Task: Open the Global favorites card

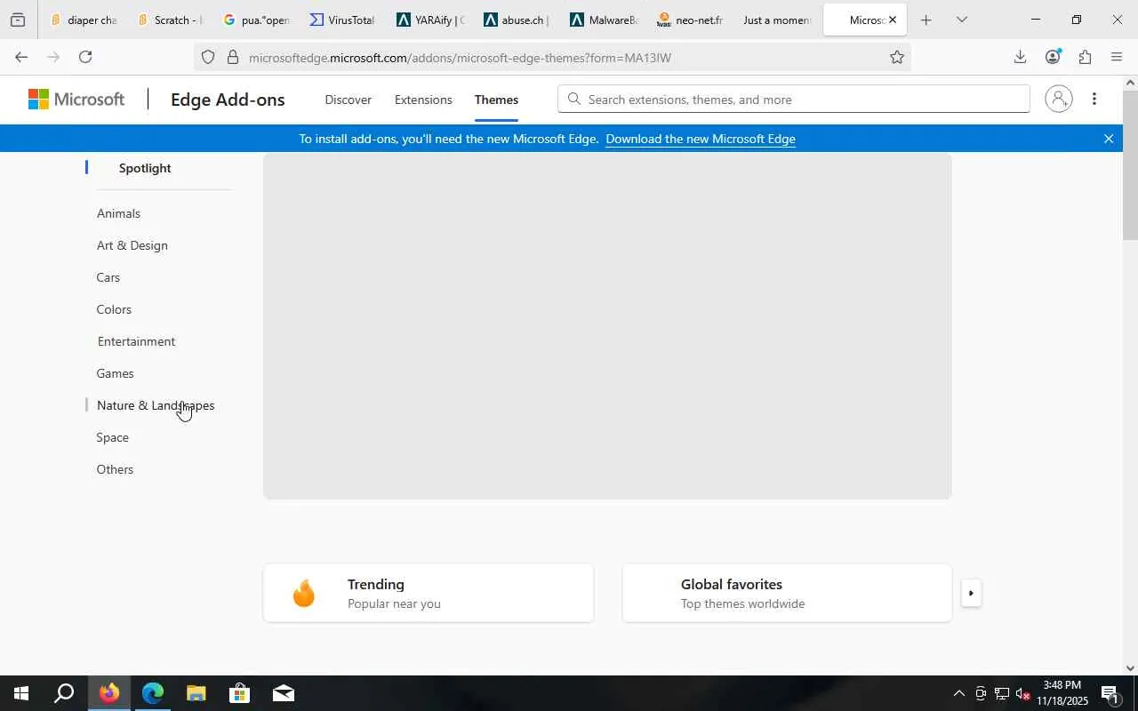Action: [x=787, y=593]
